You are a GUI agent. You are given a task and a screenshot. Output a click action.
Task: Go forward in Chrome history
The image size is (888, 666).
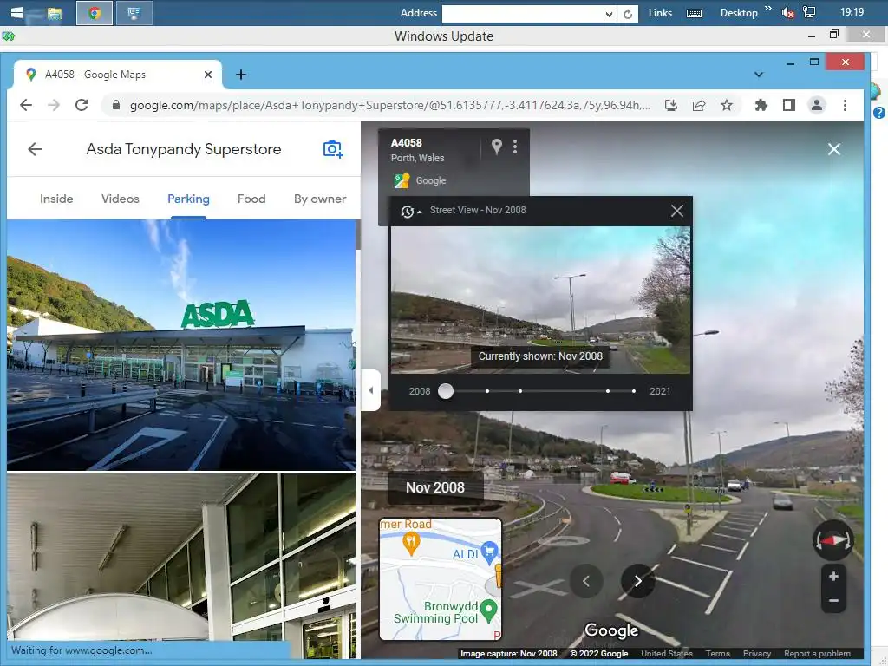[x=54, y=105]
